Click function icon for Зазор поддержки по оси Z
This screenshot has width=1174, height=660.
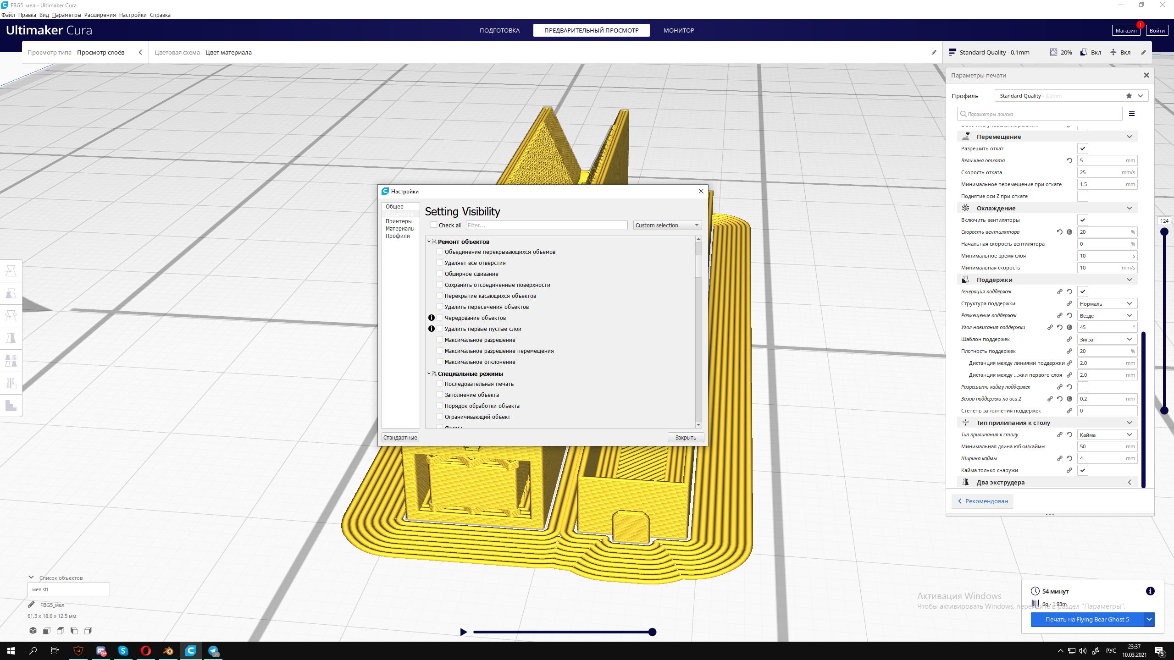coord(1069,399)
